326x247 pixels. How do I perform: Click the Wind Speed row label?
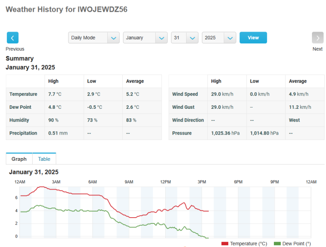(x=185, y=94)
